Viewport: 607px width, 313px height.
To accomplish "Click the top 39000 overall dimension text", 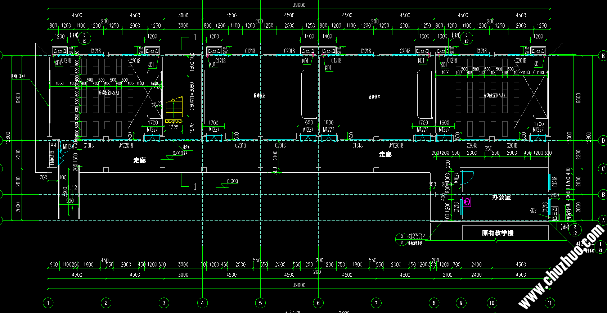I will tap(299, 5).
